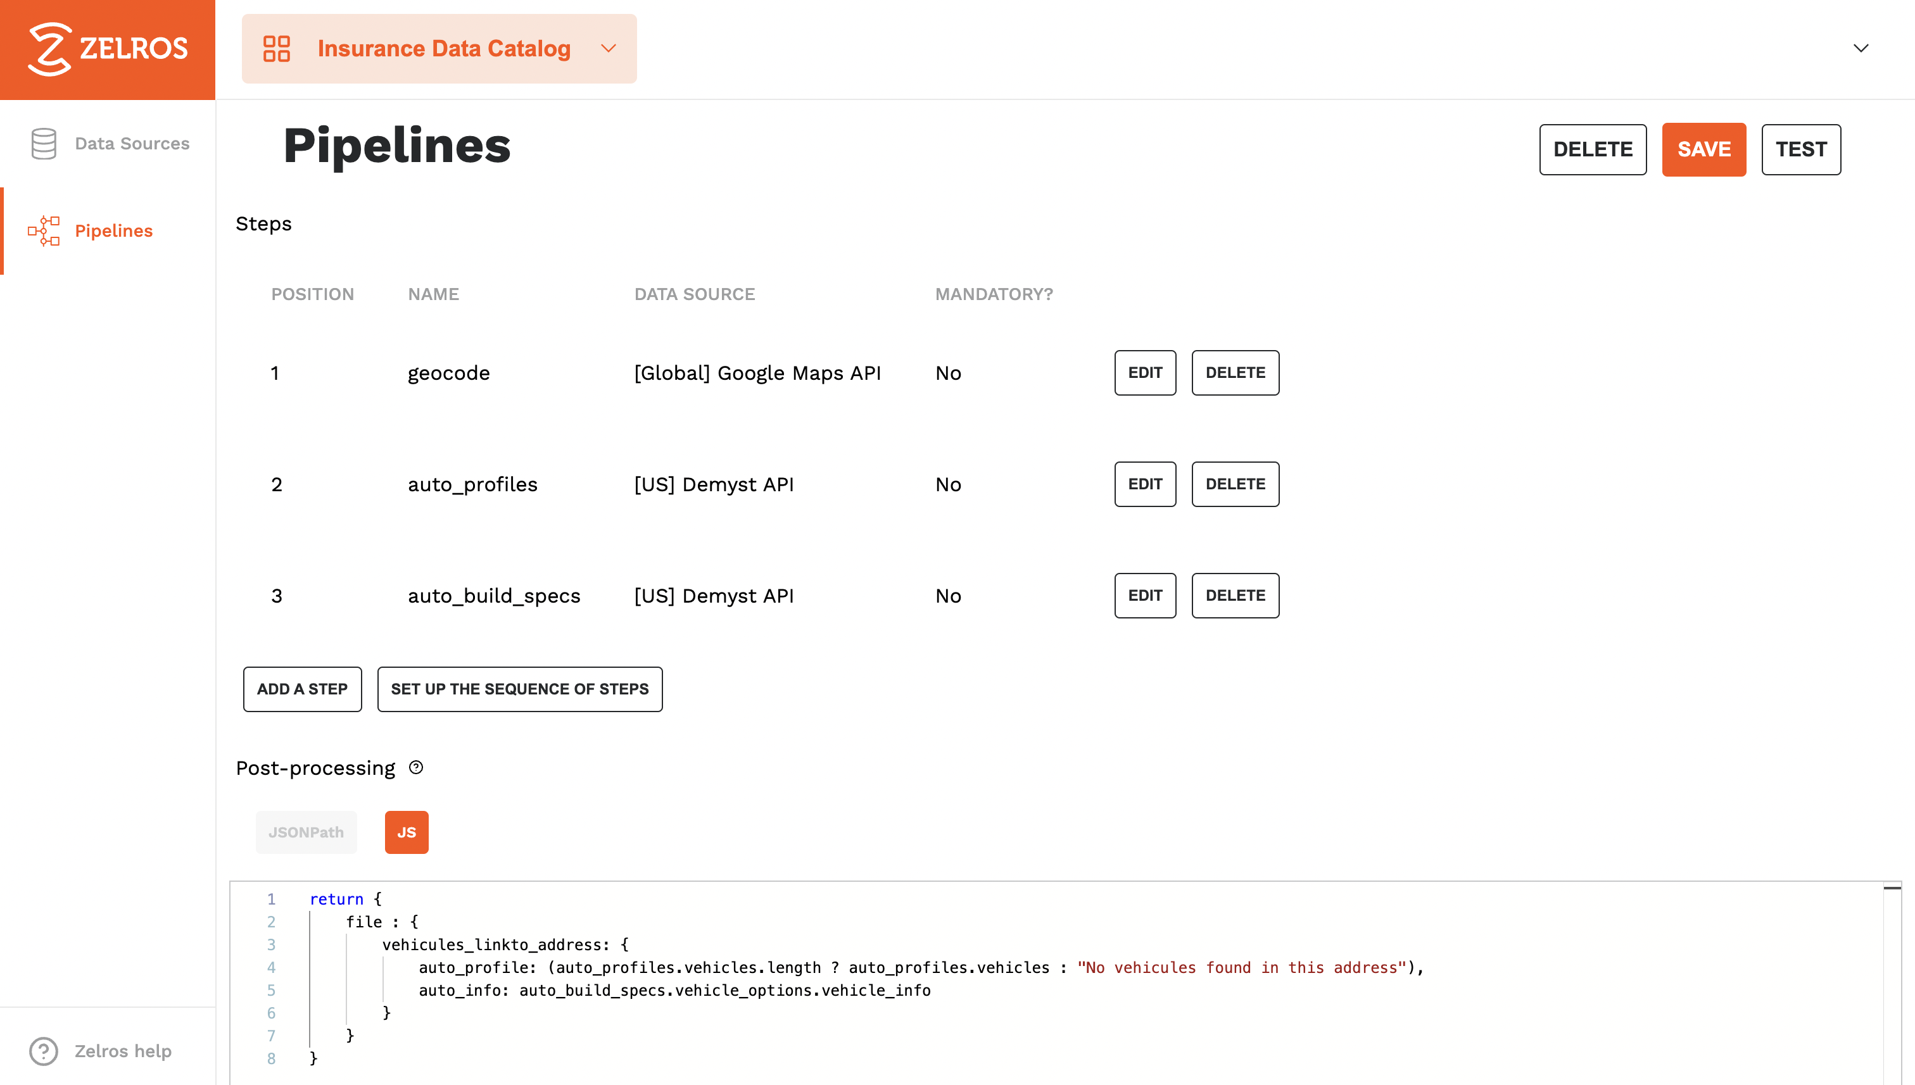Image resolution: width=1915 pixels, height=1085 pixels.
Task: Edit the auto_build_specs step
Action: [x=1144, y=596]
